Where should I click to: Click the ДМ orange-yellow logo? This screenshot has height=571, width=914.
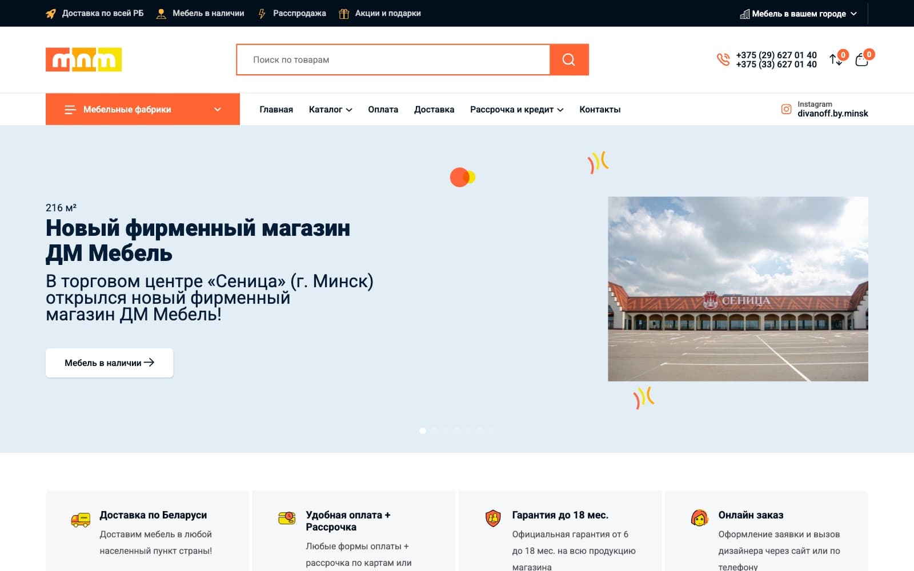83,59
